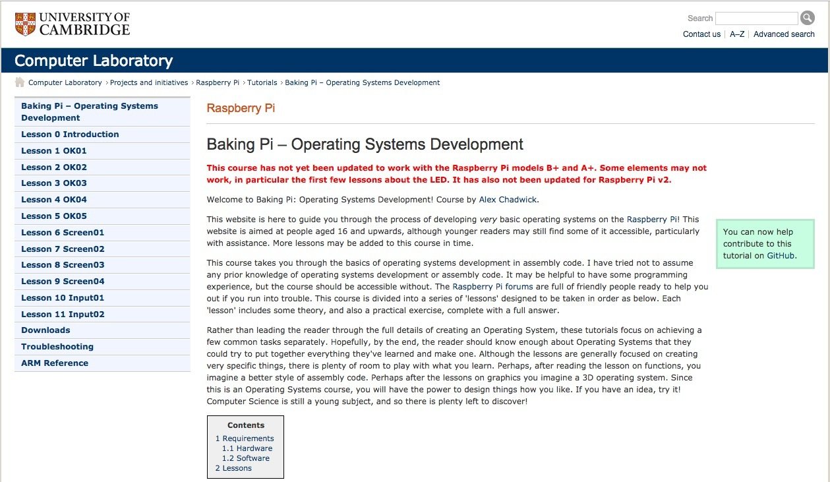This screenshot has height=482, width=830.
Task: Open Lesson 4 OK04 in sidebar
Action: point(102,200)
